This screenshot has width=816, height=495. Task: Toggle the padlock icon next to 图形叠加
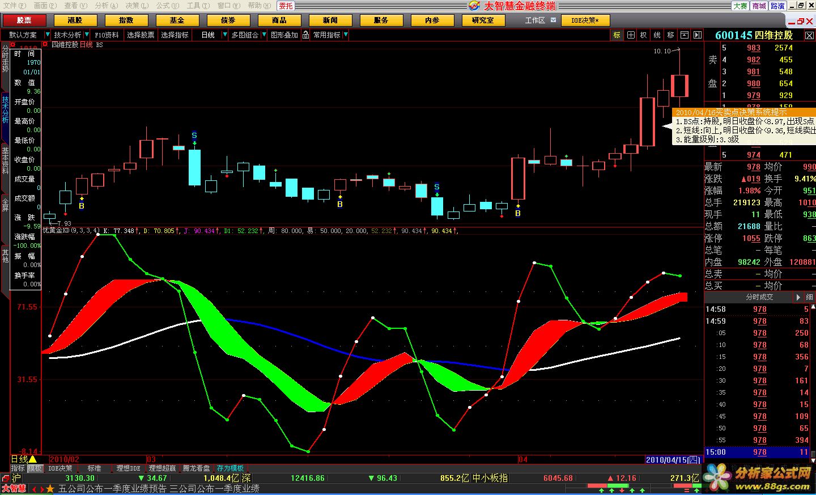point(305,35)
